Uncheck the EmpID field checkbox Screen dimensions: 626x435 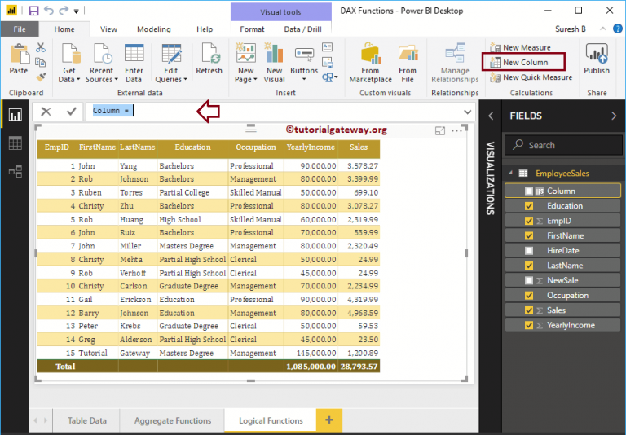tap(529, 221)
